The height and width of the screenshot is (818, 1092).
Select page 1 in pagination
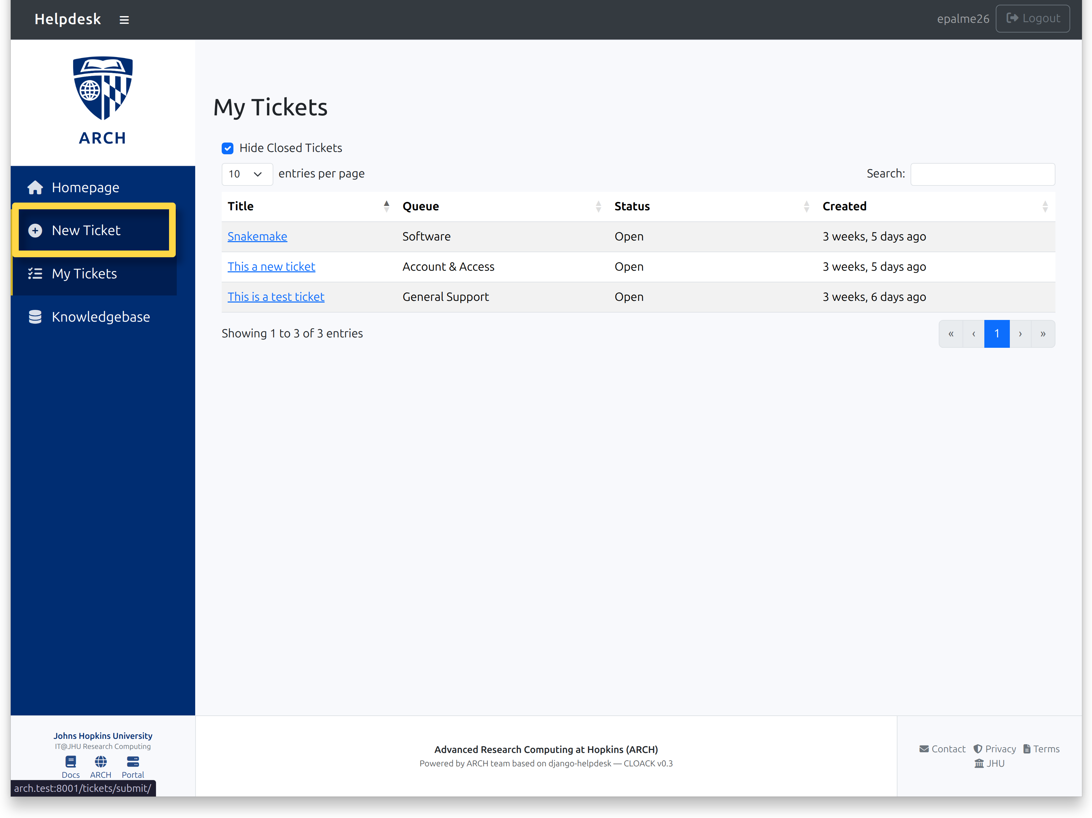click(x=997, y=334)
